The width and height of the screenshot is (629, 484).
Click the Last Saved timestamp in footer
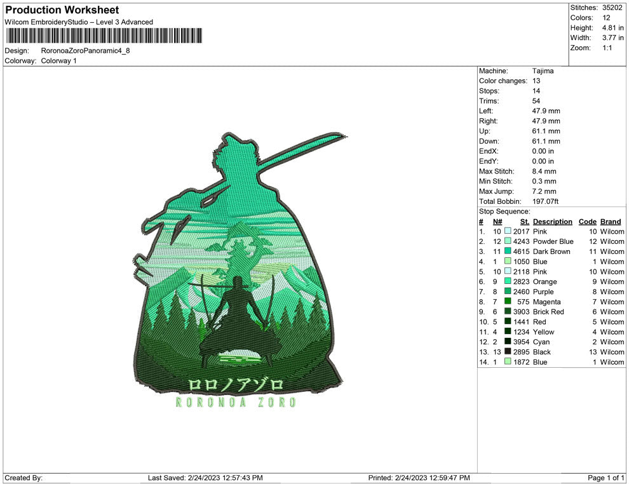(x=205, y=478)
